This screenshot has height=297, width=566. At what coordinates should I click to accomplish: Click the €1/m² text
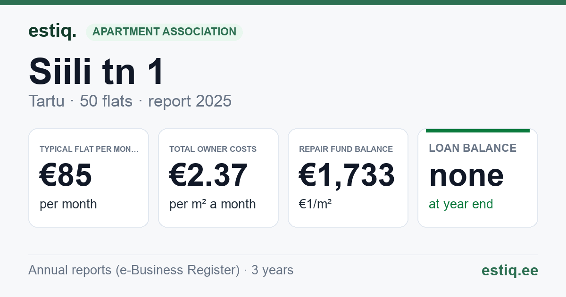316,204
